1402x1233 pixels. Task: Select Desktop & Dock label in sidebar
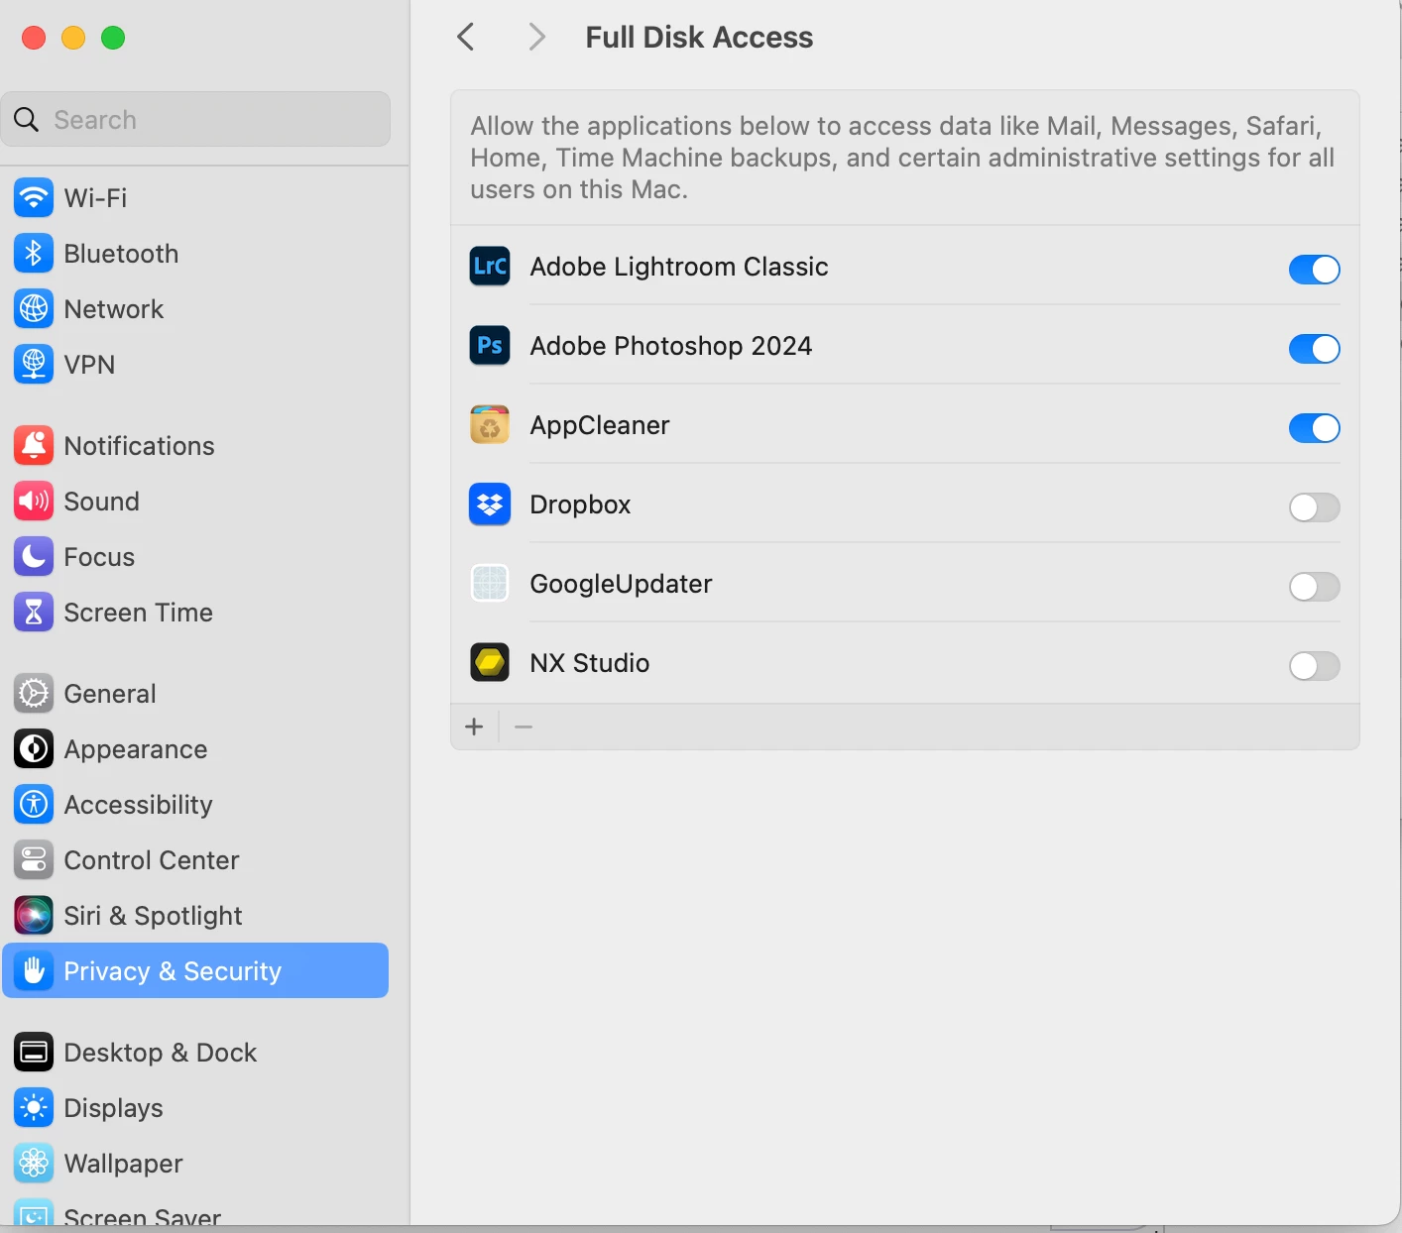click(161, 1053)
